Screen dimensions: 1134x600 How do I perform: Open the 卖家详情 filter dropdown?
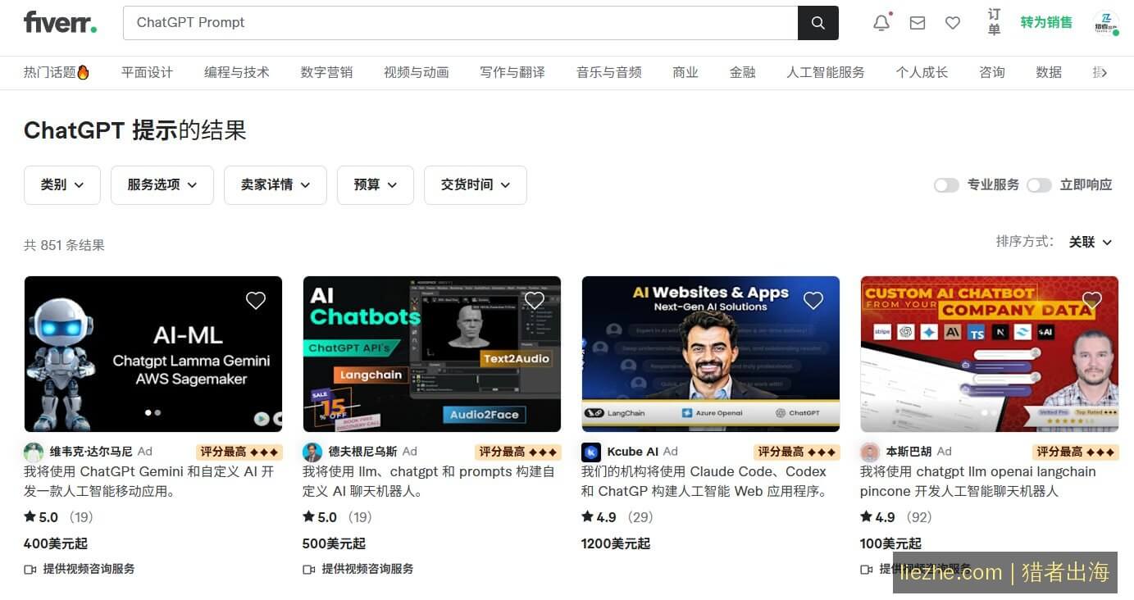click(276, 185)
